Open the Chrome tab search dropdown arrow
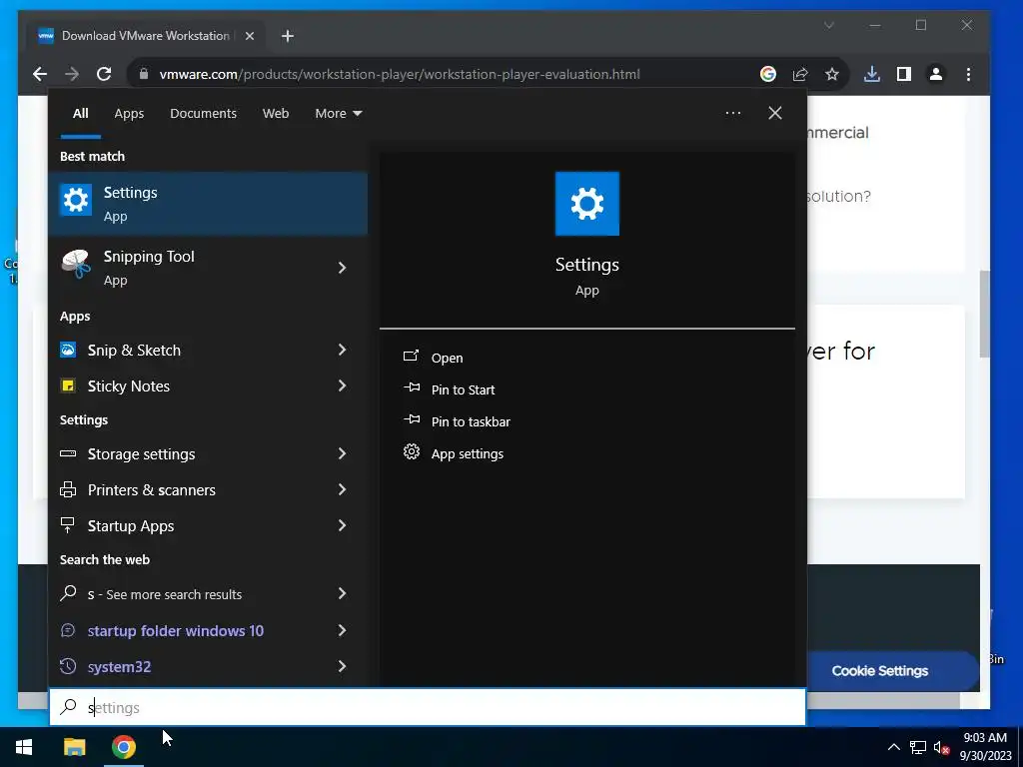This screenshot has width=1023, height=767. pos(828,25)
